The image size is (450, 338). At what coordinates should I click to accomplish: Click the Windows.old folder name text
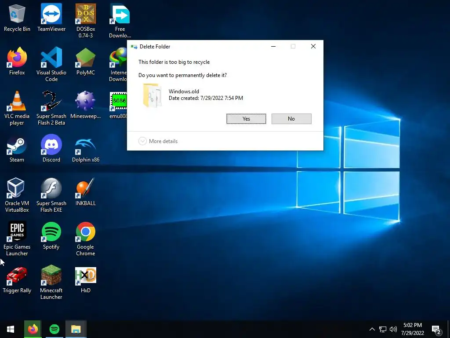click(x=184, y=92)
